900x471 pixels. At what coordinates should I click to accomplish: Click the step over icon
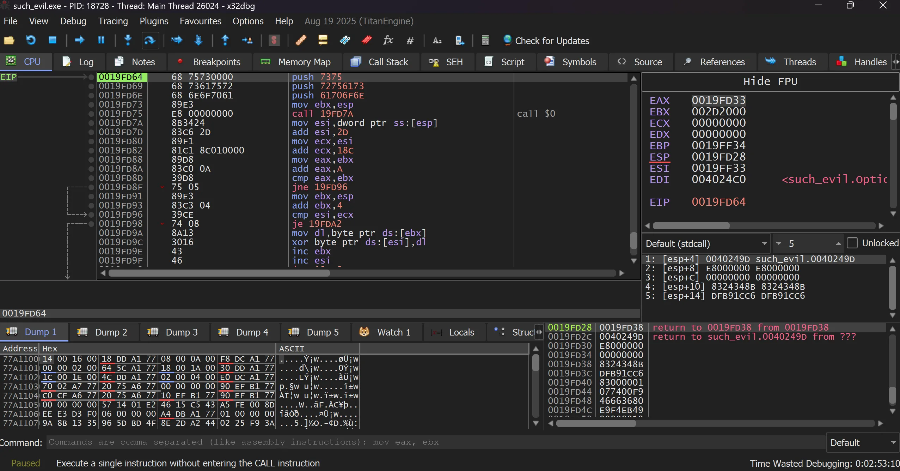(149, 40)
